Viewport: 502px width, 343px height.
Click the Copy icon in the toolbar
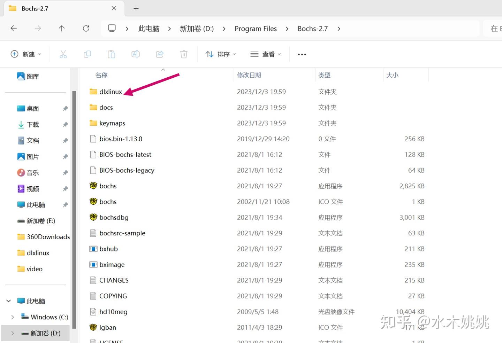pyautogui.click(x=87, y=54)
